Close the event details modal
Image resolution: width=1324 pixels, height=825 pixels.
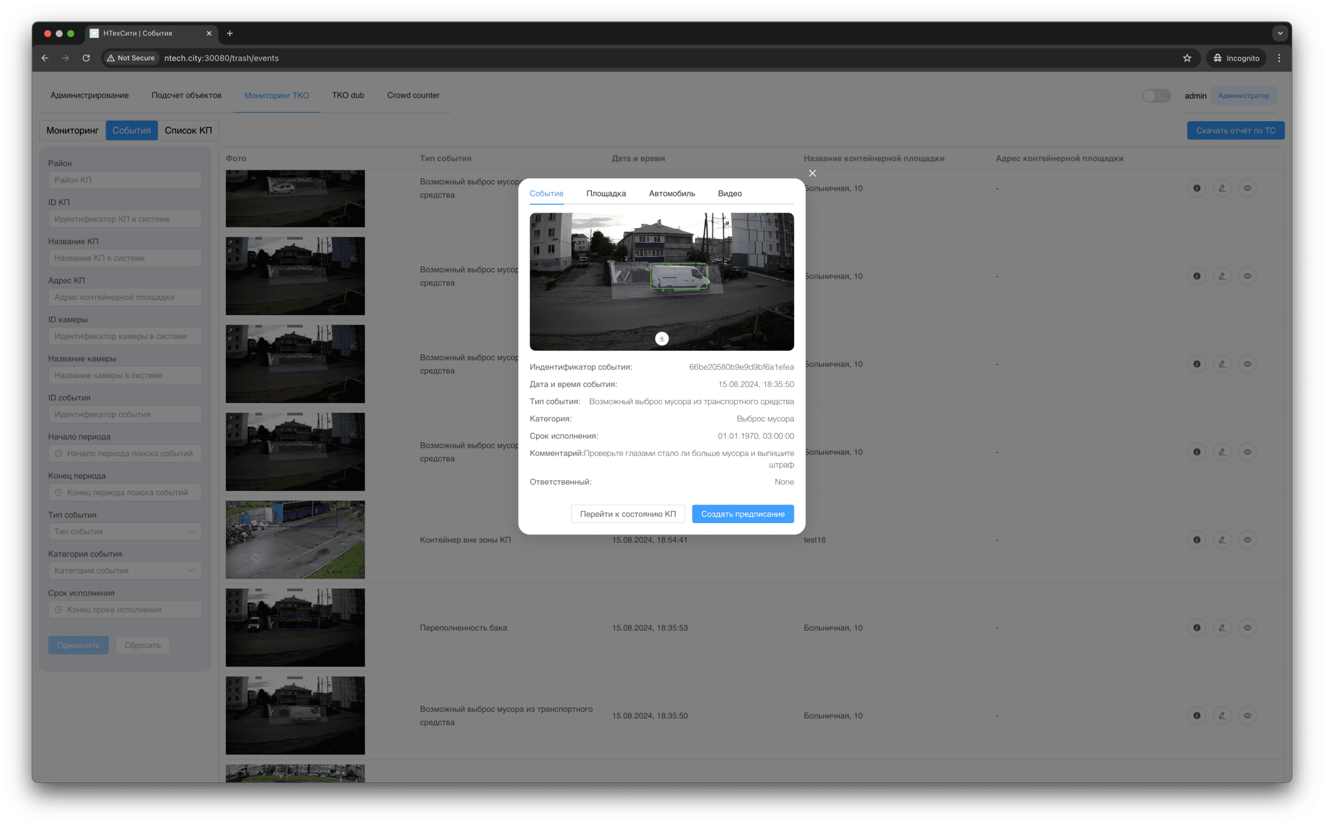[812, 173]
